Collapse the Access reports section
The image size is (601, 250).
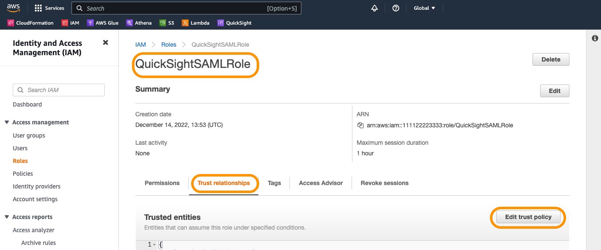pos(7,217)
